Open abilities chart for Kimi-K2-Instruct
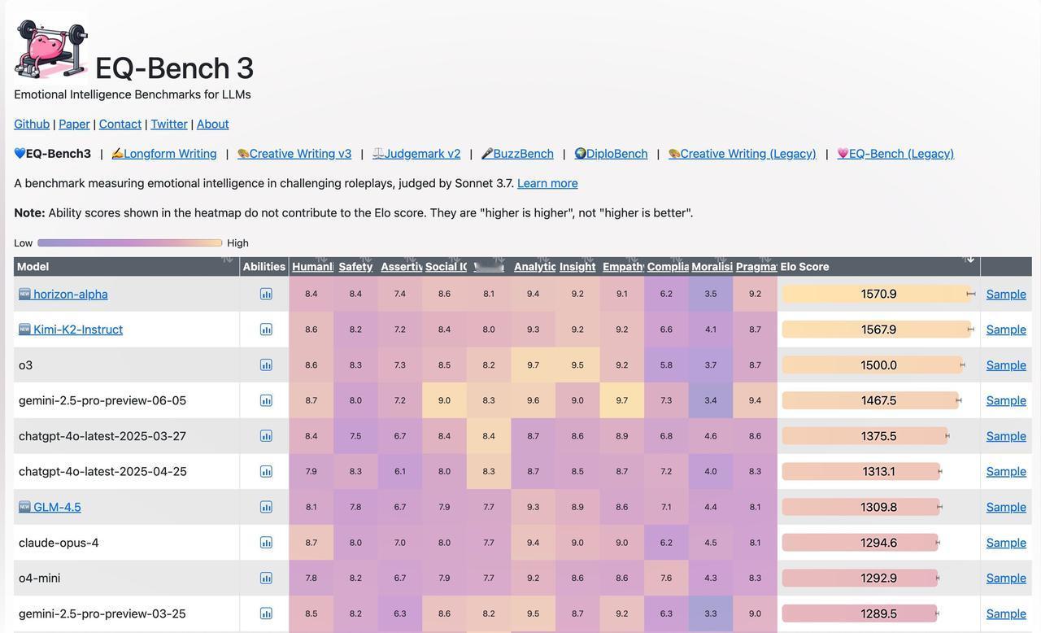This screenshot has height=633, width=1041. (266, 330)
